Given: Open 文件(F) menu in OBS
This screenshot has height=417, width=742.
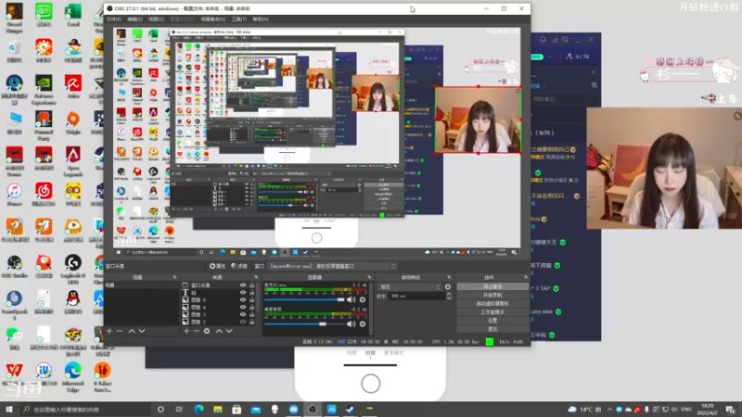Looking at the screenshot, I should tap(114, 19).
